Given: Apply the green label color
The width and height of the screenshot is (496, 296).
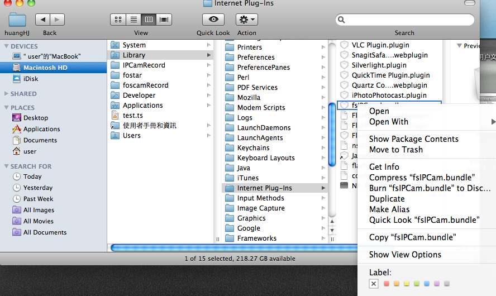Looking at the screenshot, I should pyautogui.click(x=417, y=284).
